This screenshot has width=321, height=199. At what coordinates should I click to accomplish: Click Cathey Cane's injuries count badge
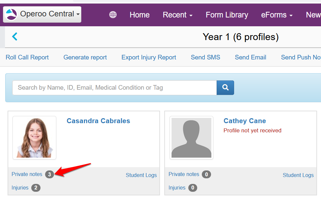(193, 188)
